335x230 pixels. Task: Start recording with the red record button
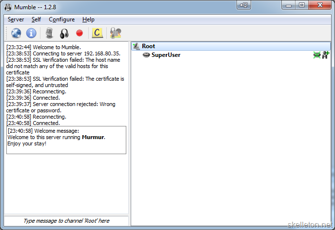pyautogui.click(x=79, y=33)
